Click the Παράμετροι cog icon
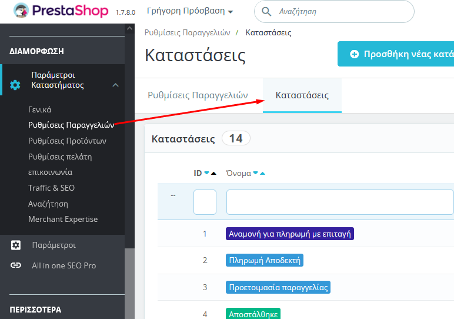 pos(16,245)
